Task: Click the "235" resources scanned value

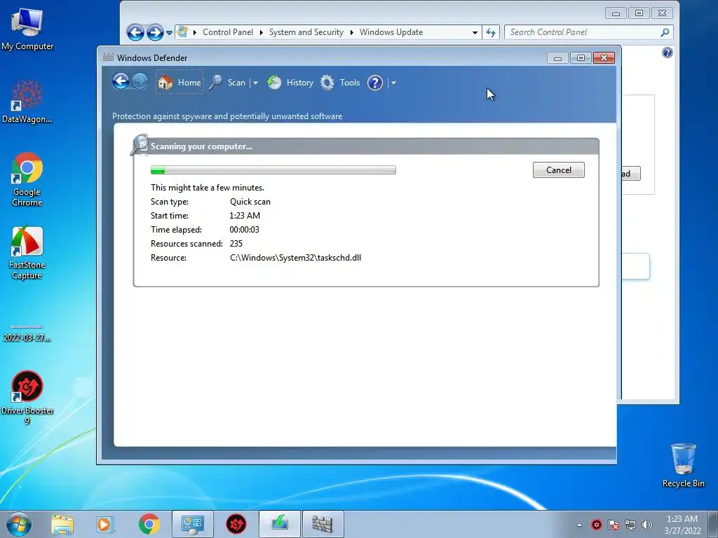Action: pos(236,244)
